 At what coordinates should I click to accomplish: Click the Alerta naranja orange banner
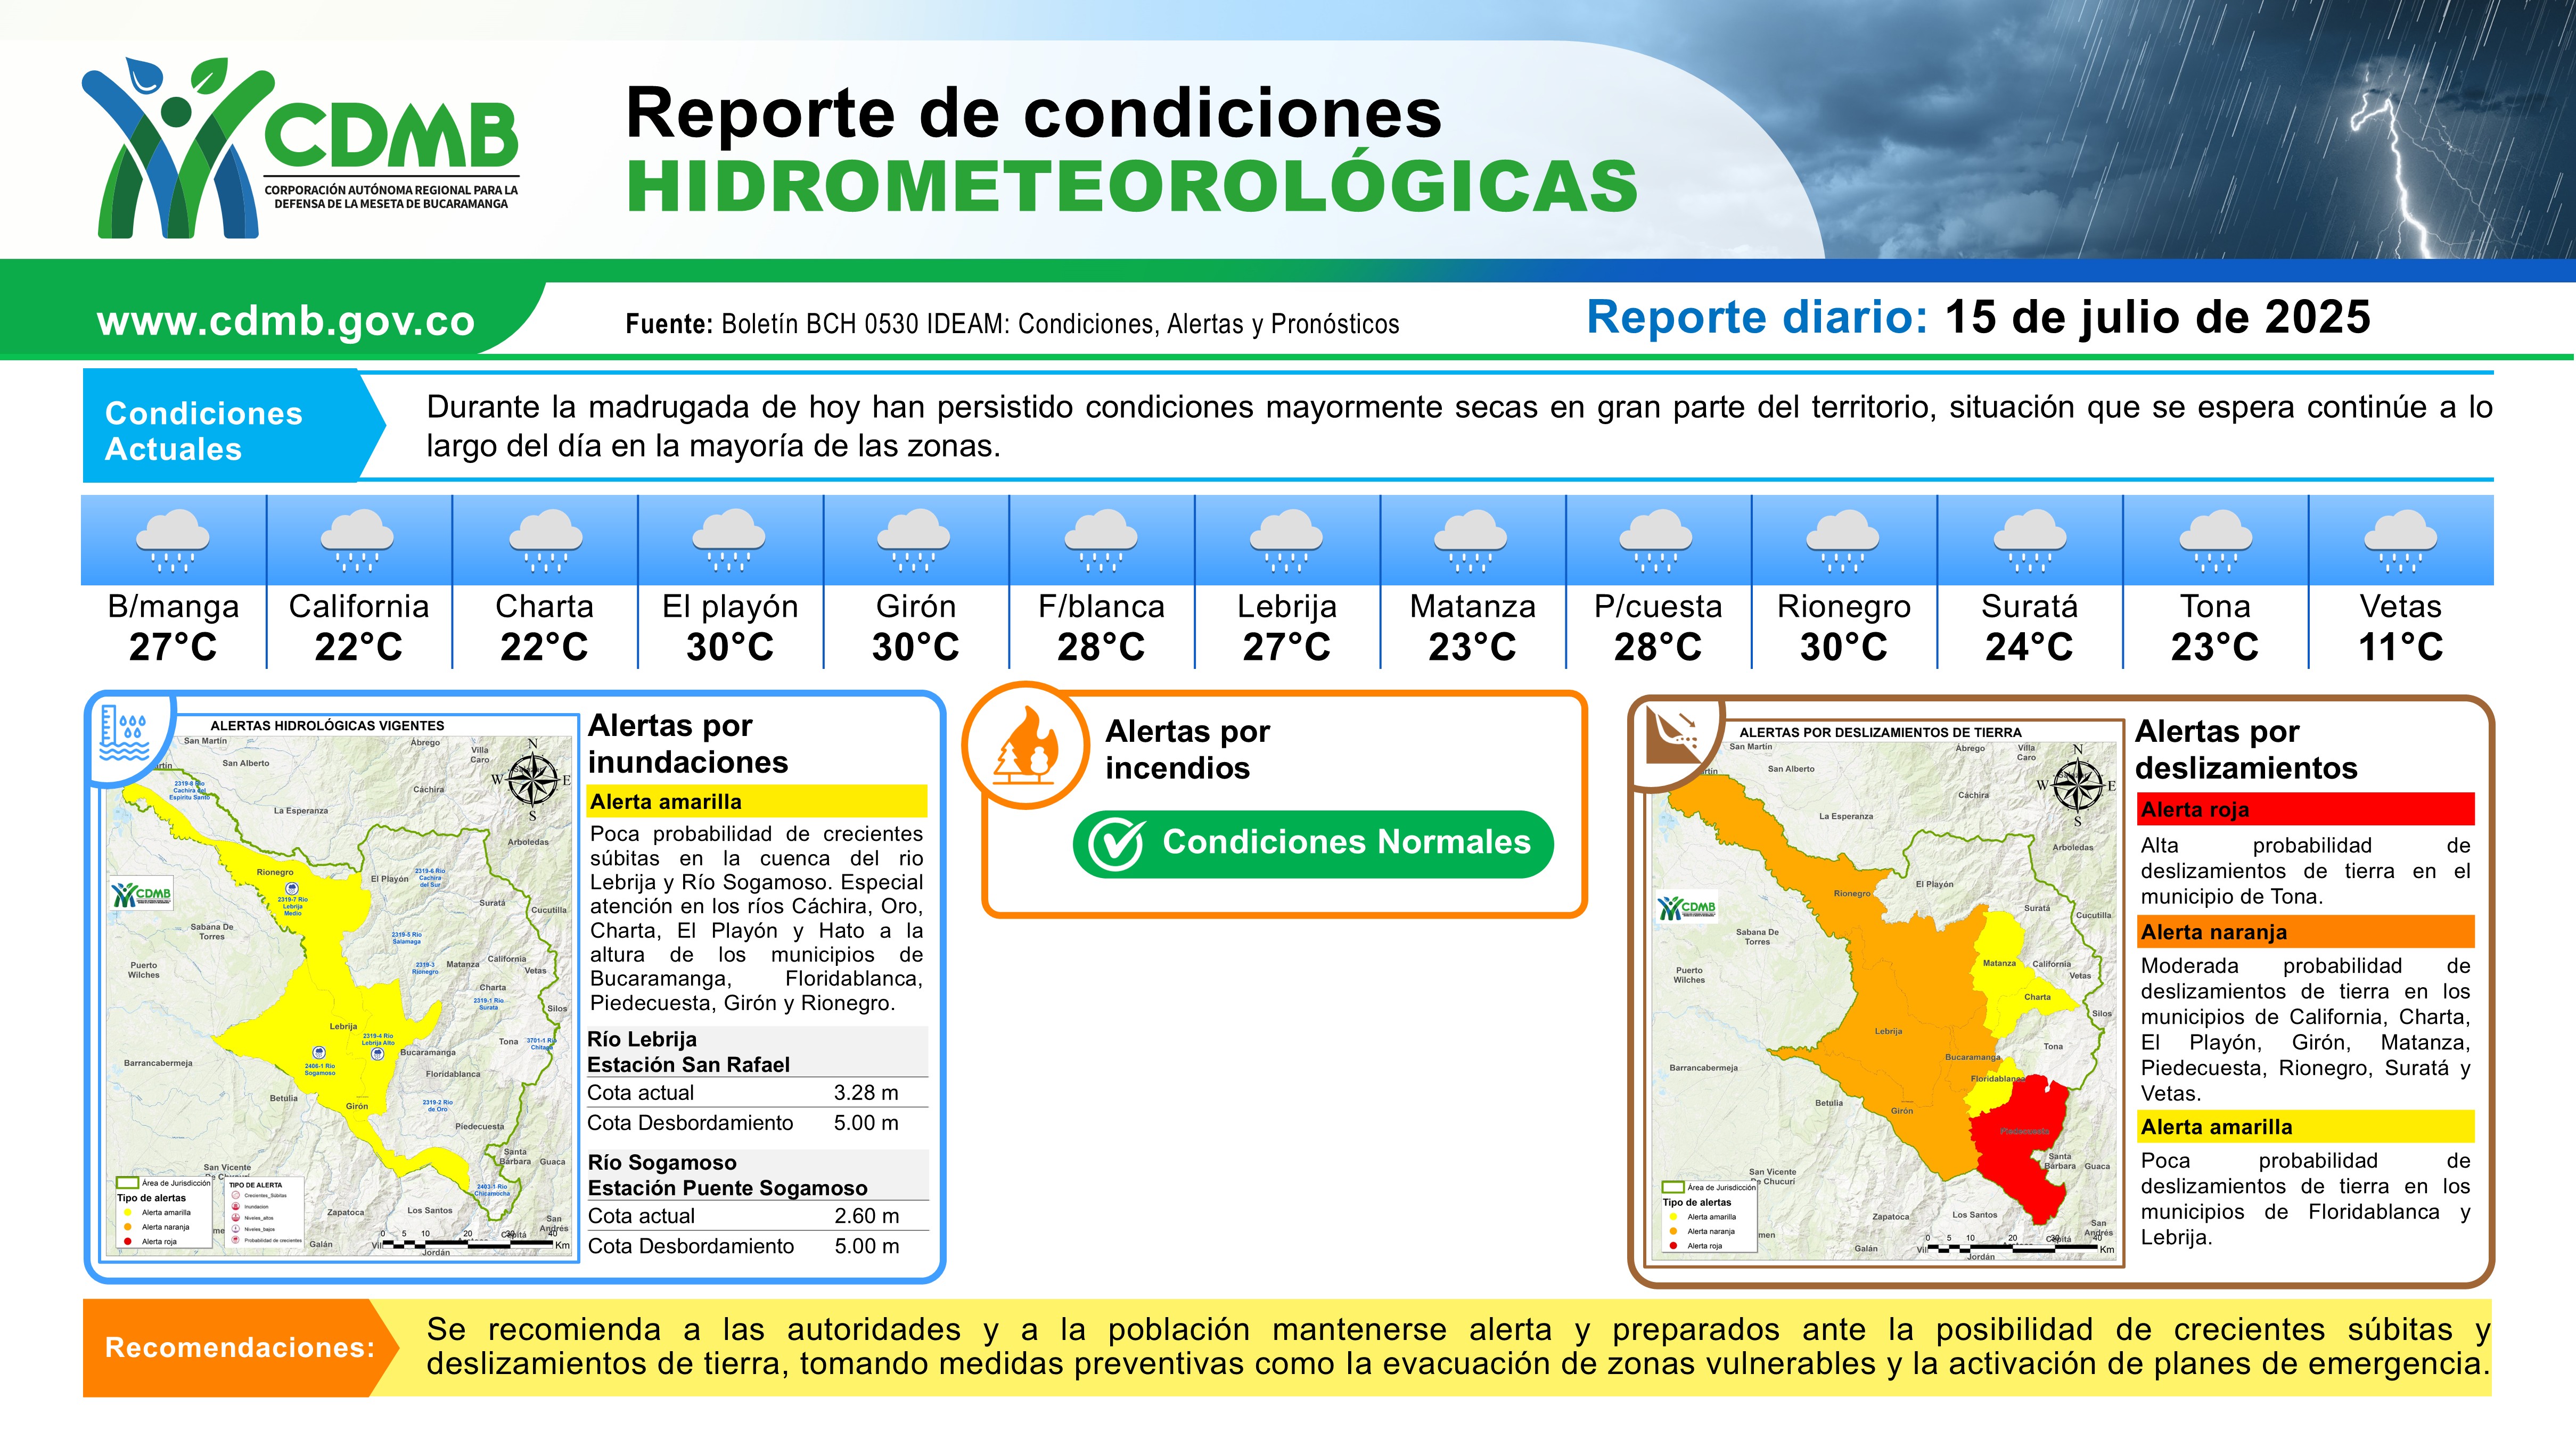(x=2306, y=932)
